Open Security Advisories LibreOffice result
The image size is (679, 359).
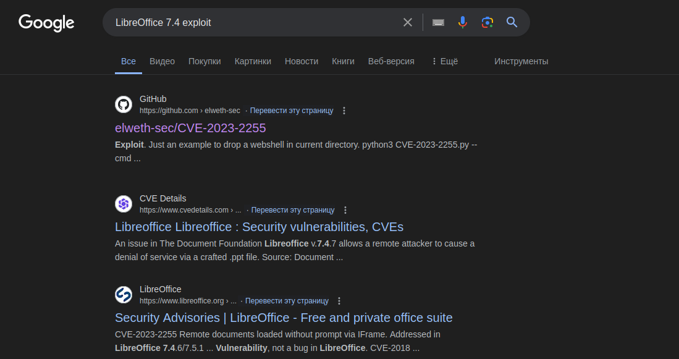(x=284, y=318)
